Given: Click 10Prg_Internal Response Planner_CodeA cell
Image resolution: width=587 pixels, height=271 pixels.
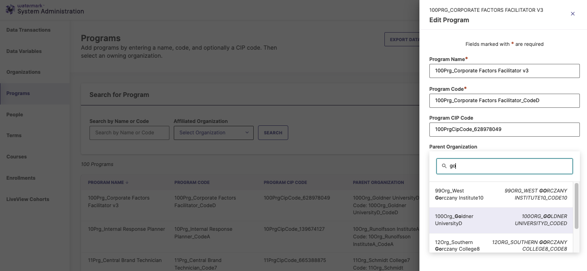Looking at the screenshot, I should pos(203,233).
